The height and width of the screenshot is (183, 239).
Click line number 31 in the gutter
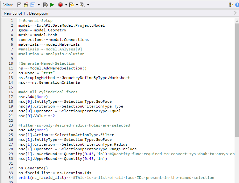pos(11,163)
